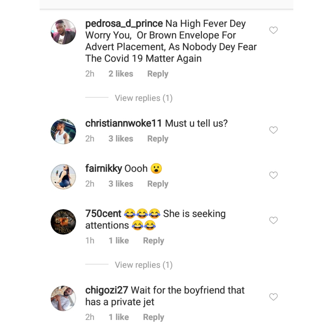This screenshot has width=333, height=333.
Task: Open the 750cent username link
Action: pyautogui.click(x=103, y=214)
